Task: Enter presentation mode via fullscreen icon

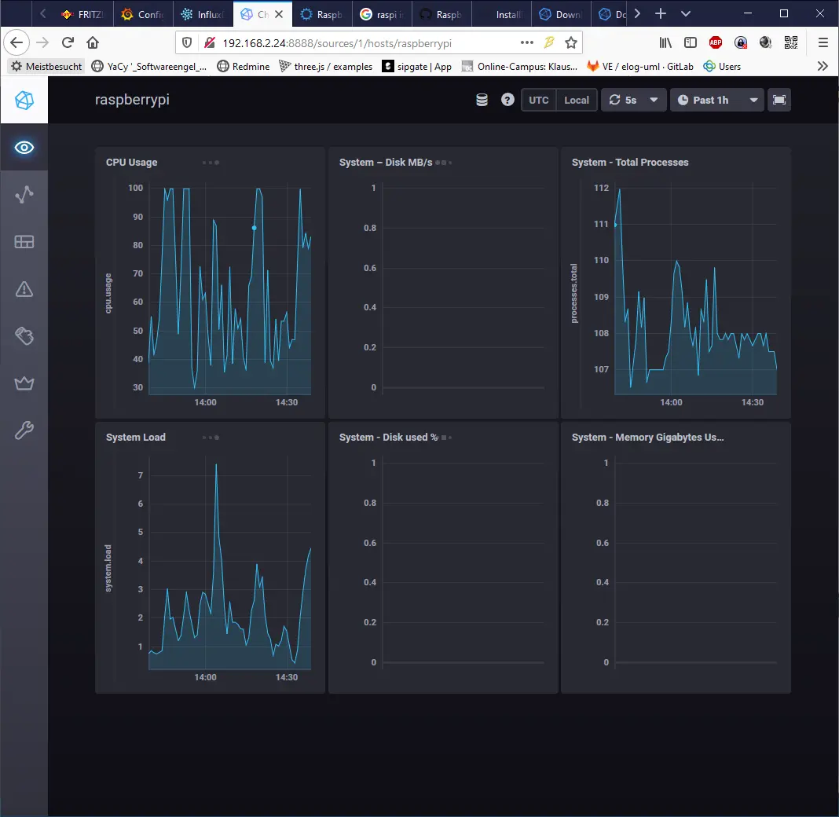Action: (x=779, y=100)
